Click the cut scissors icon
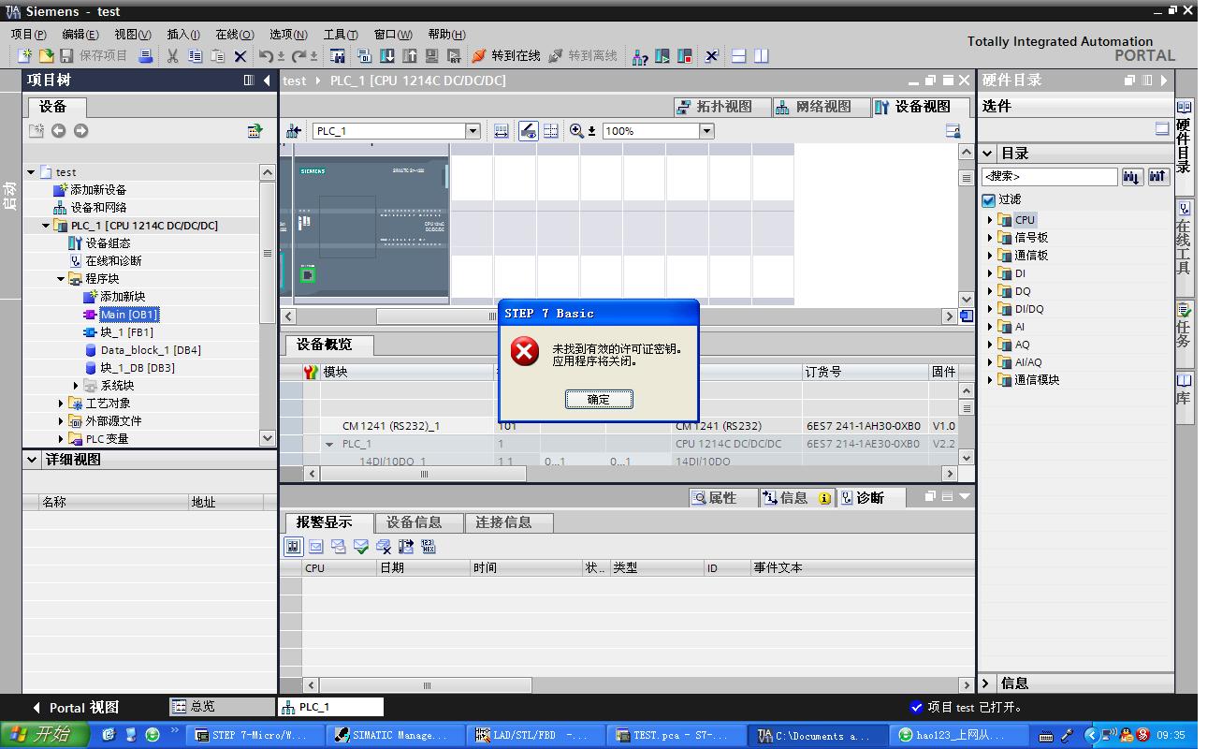The height and width of the screenshot is (749, 1222). (172, 56)
